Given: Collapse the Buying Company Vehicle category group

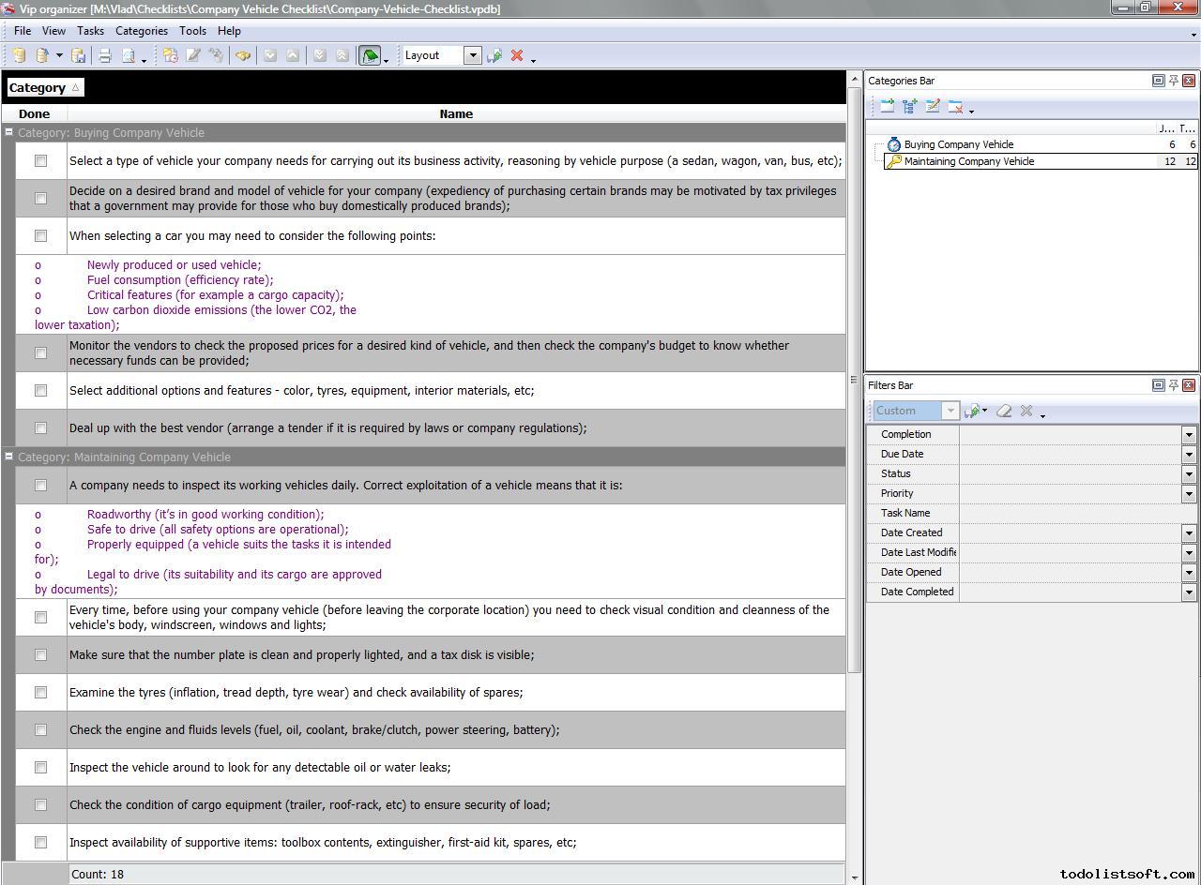Looking at the screenshot, I should [x=8, y=133].
